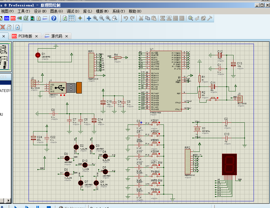
Task: Stop the simulation
Action: click(48, 207)
